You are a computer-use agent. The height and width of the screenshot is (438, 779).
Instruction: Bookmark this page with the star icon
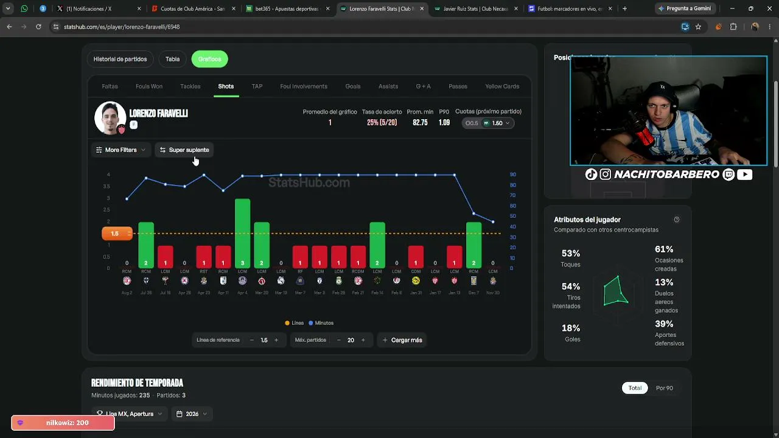[698, 27]
